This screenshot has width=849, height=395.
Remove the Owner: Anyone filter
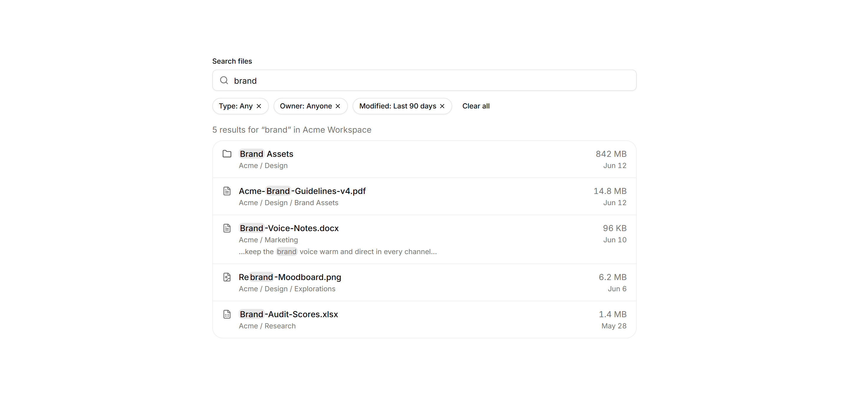[x=338, y=106]
